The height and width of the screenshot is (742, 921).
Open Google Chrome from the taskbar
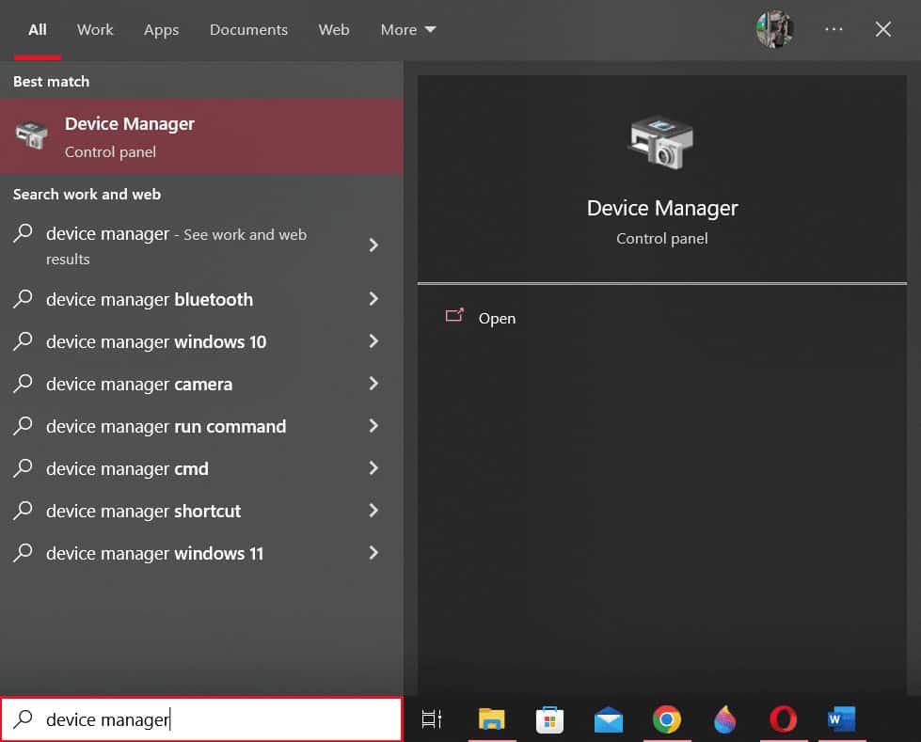click(667, 719)
